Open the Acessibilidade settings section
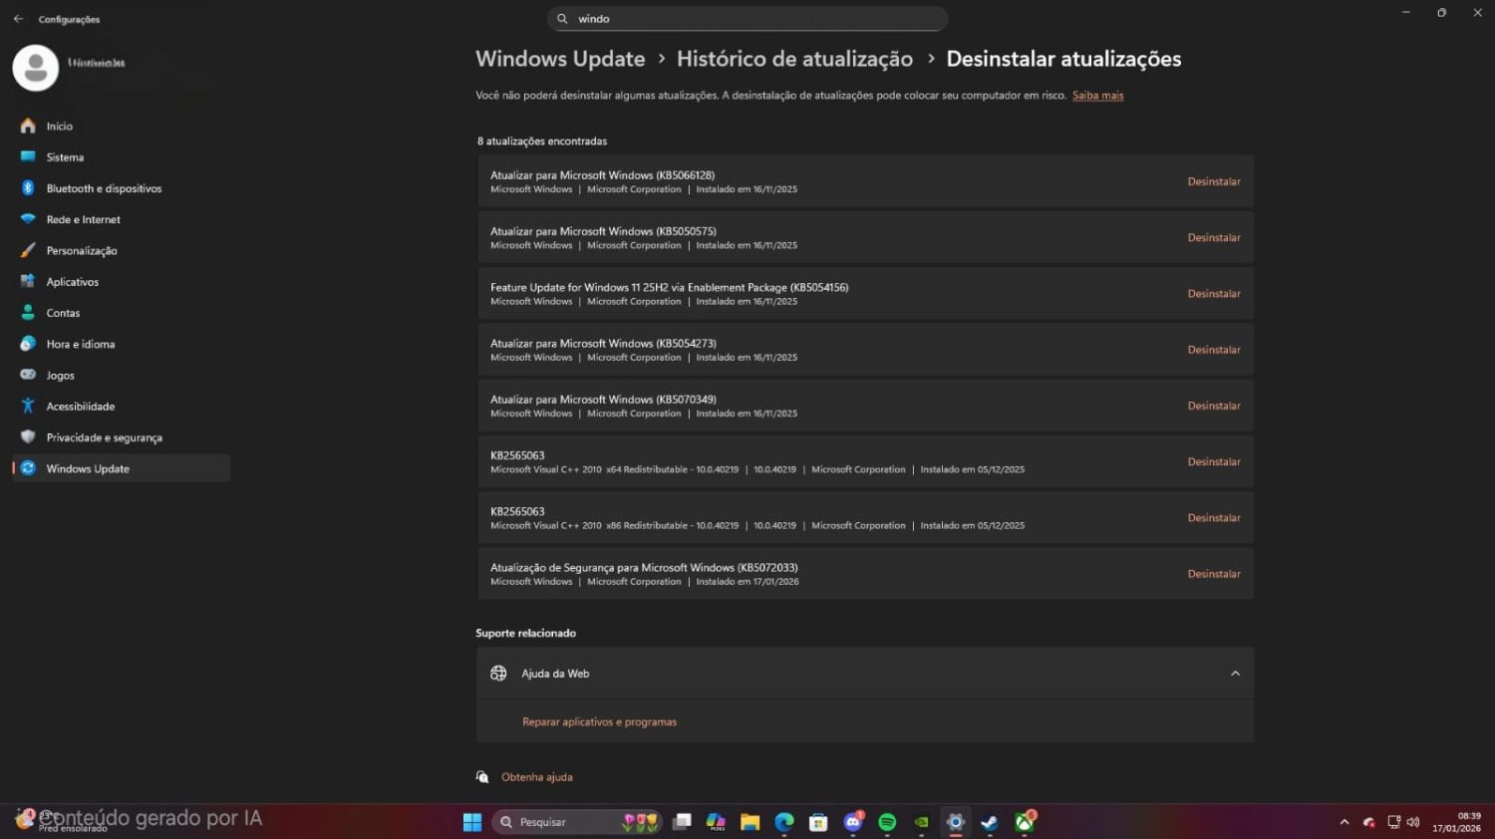The image size is (1495, 839). click(x=80, y=406)
